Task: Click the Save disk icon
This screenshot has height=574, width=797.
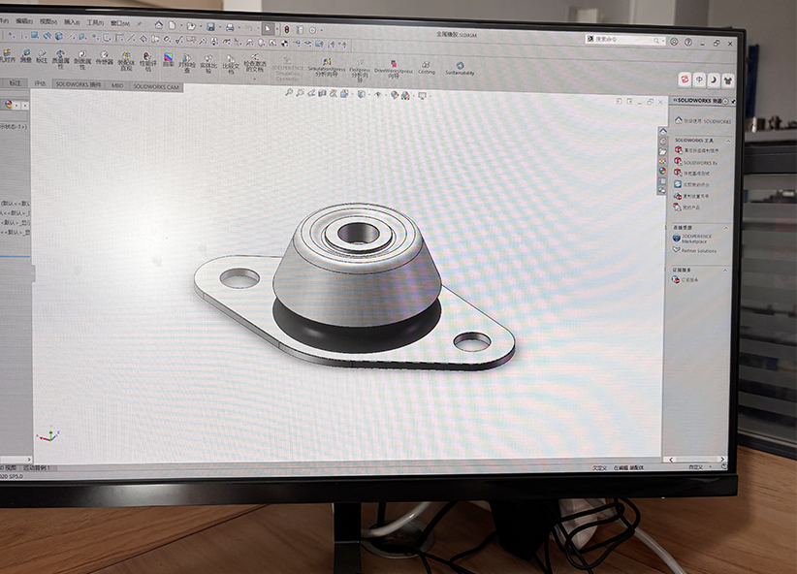Action: pos(210,26)
